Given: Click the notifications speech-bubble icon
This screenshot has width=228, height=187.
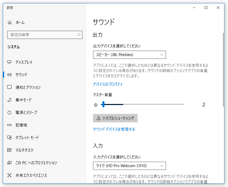Looking at the screenshot, I should tap(9, 87).
